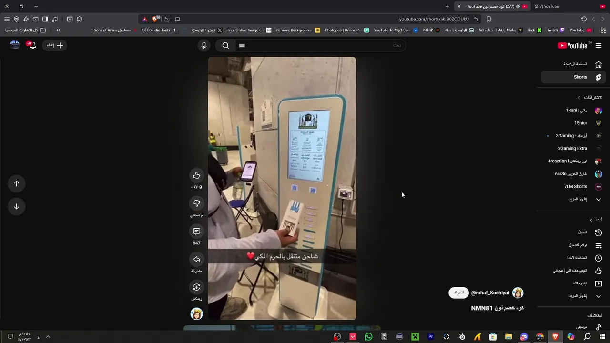Show hidden system tray icons chevron
The image size is (610, 343).
click(48, 337)
